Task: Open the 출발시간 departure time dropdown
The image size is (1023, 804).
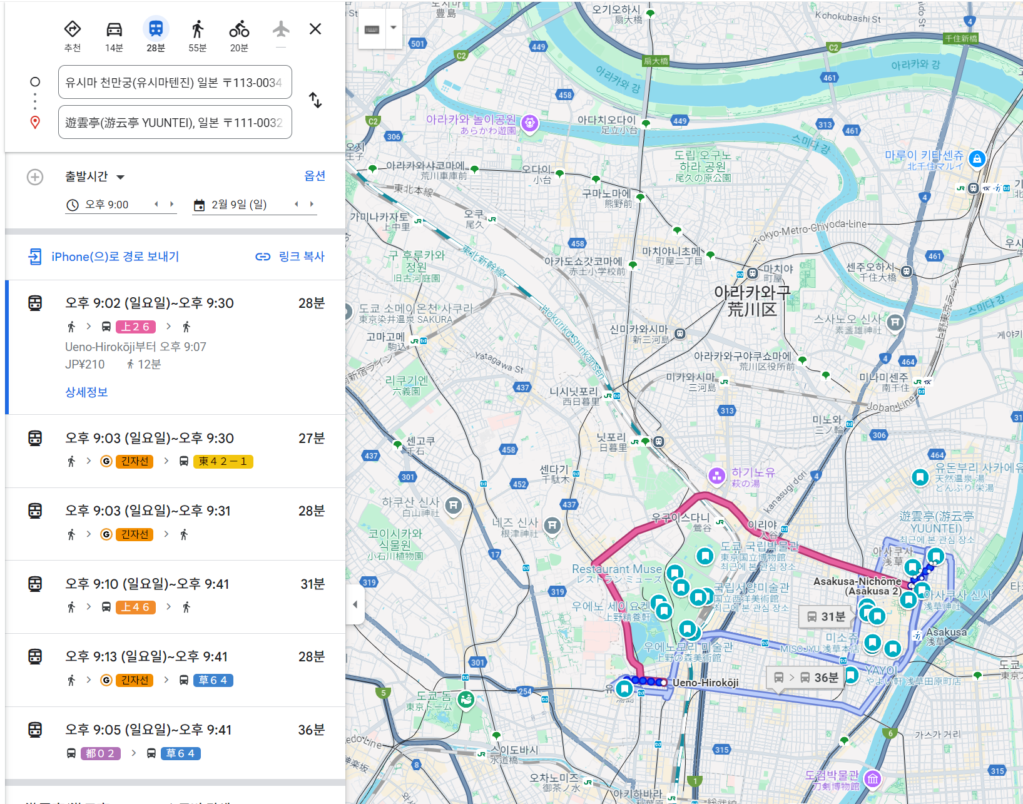Action: pos(95,177)
